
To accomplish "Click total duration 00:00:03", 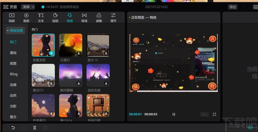I will point(151,114).
